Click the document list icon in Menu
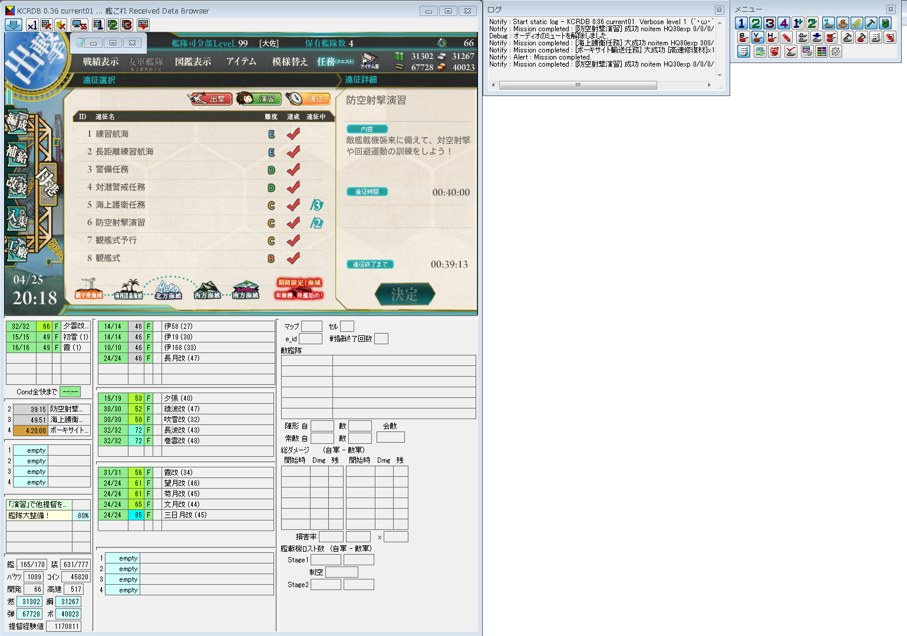Image resolution: width=907 pixels, height=636 pixels. coord(744,51)
